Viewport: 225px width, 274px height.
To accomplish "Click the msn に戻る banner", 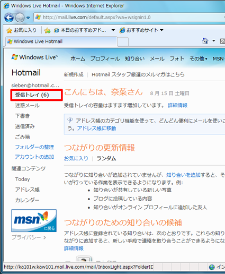I will [34, 221].
